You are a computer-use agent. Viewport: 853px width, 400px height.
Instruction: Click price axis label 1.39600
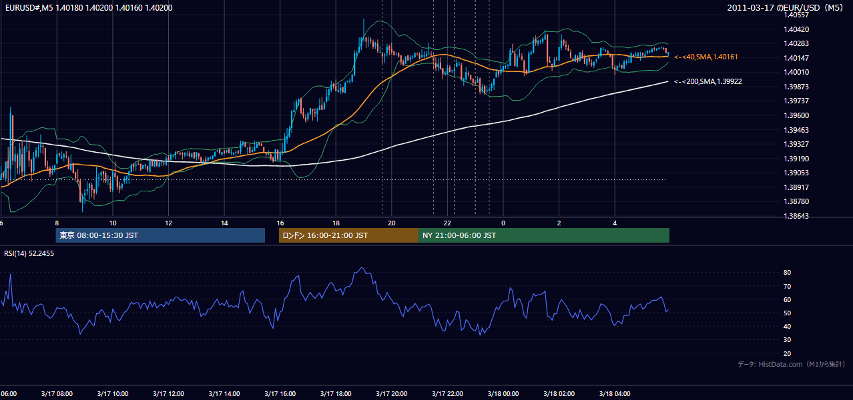(x=797, y=115)
